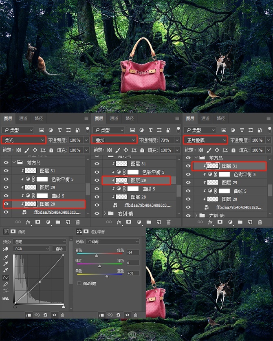273x341 pixels.
Task: Hide 图层 31 in the 正片叠底 panel
Action: coord(188,166)
